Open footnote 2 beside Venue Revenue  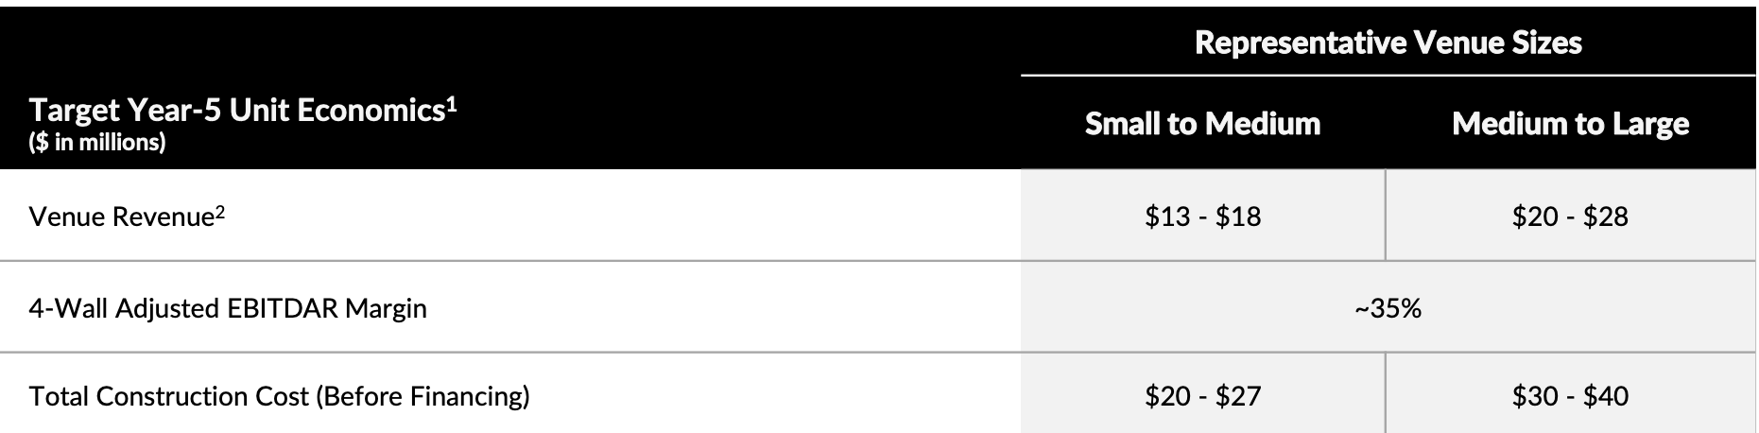219,211
